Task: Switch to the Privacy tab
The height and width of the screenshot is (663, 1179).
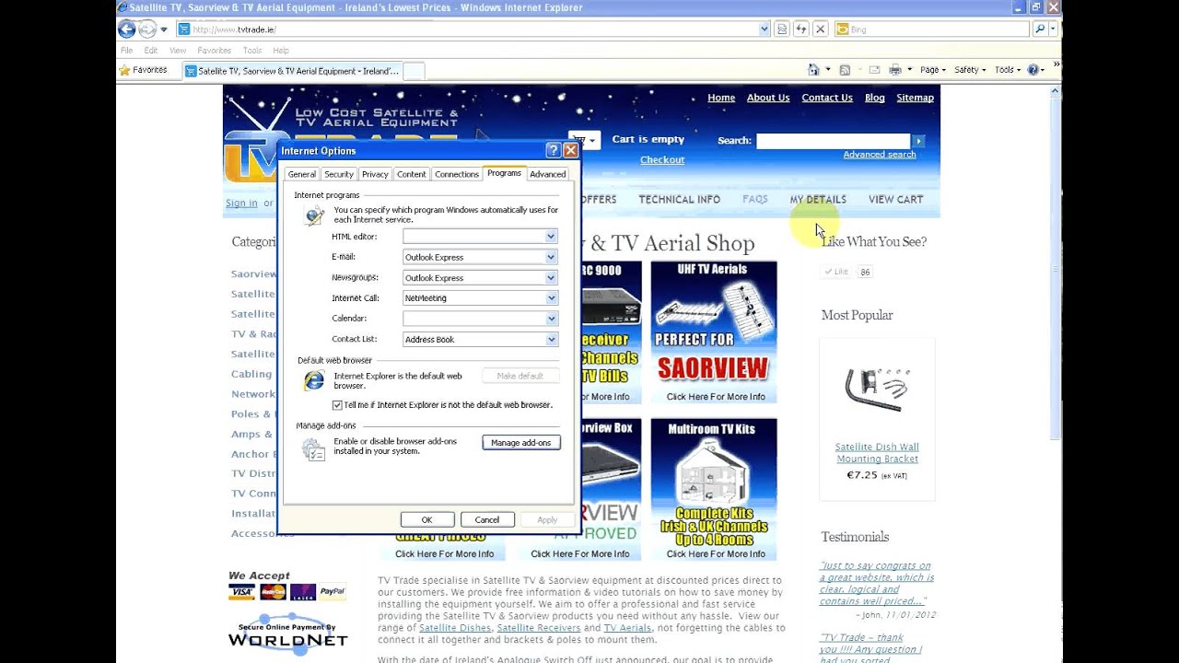Action: (375, 174)
